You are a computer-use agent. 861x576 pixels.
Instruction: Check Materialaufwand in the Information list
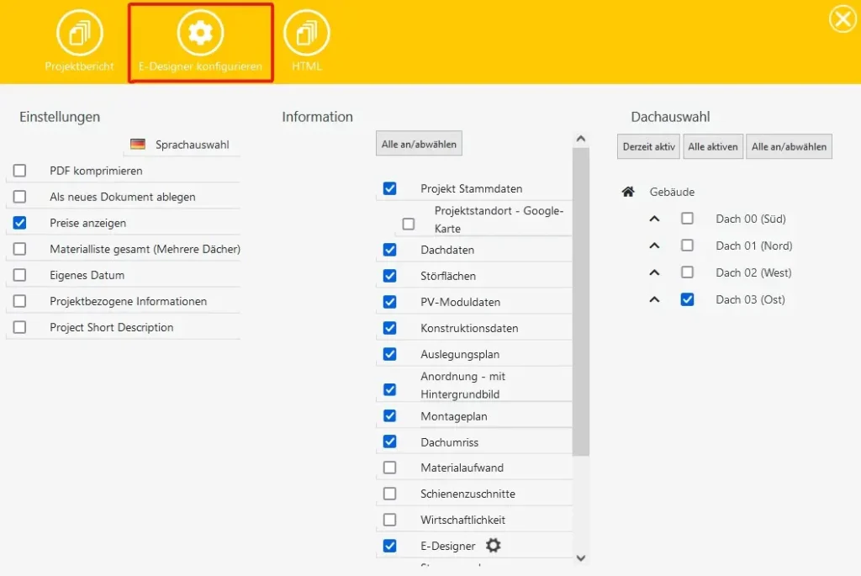(389, 467)
